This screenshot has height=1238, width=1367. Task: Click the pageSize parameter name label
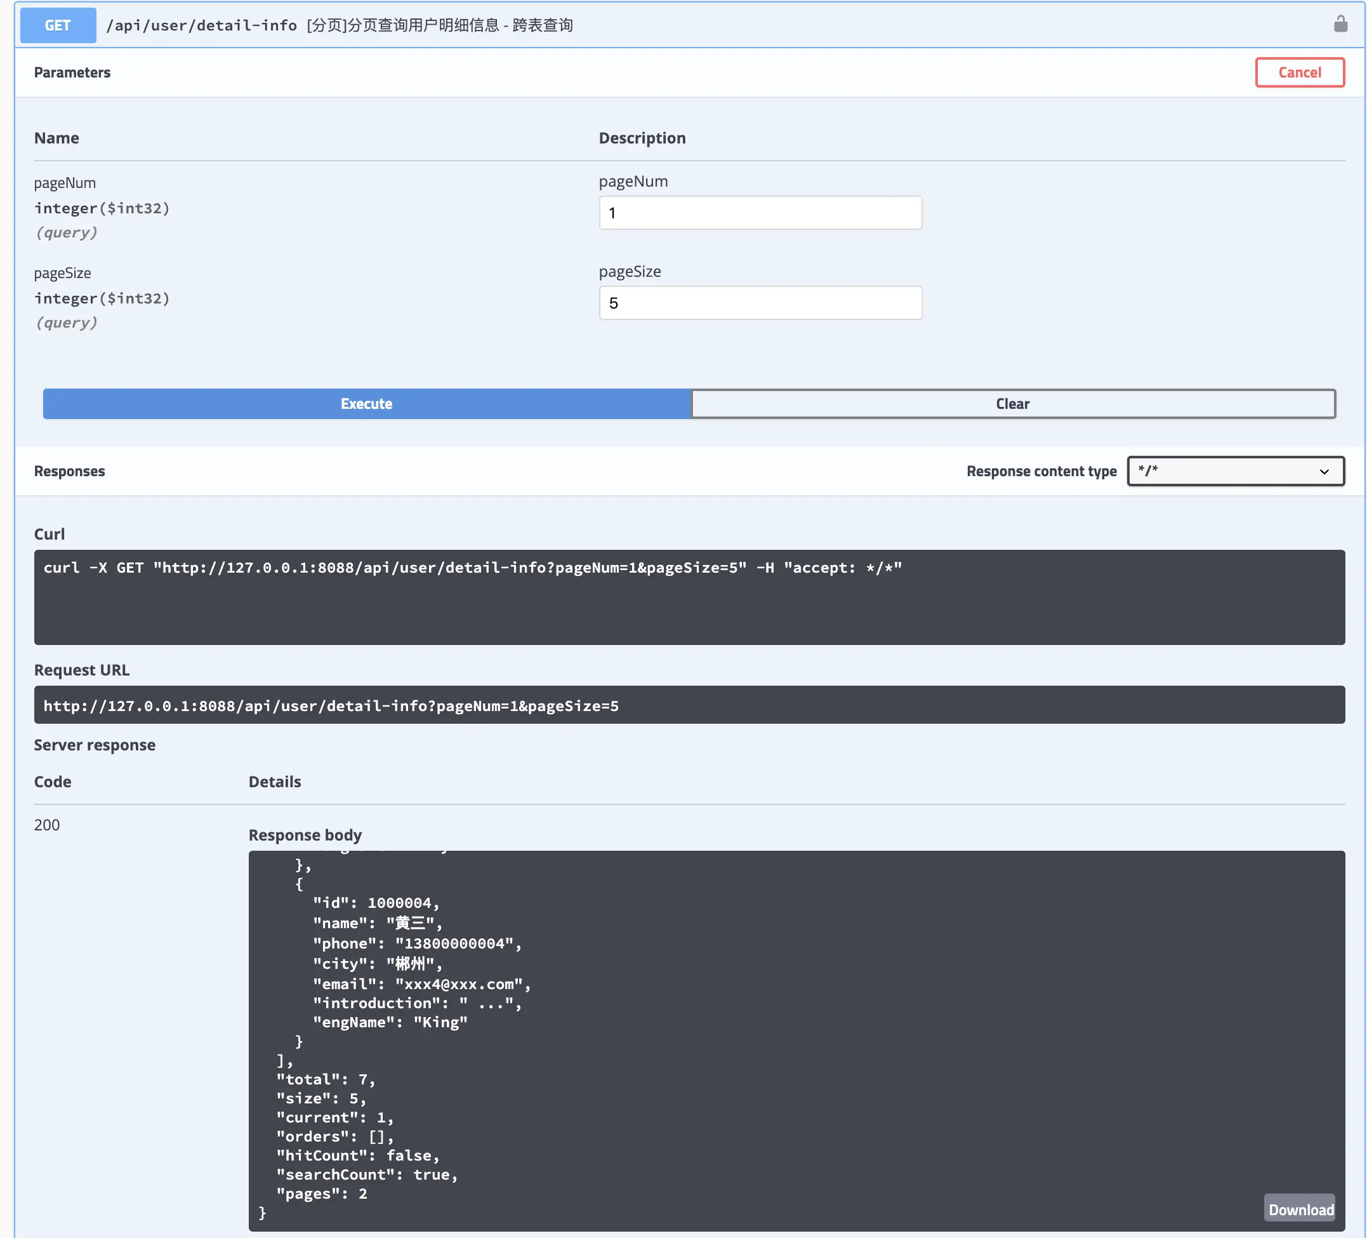coord(62,273)
